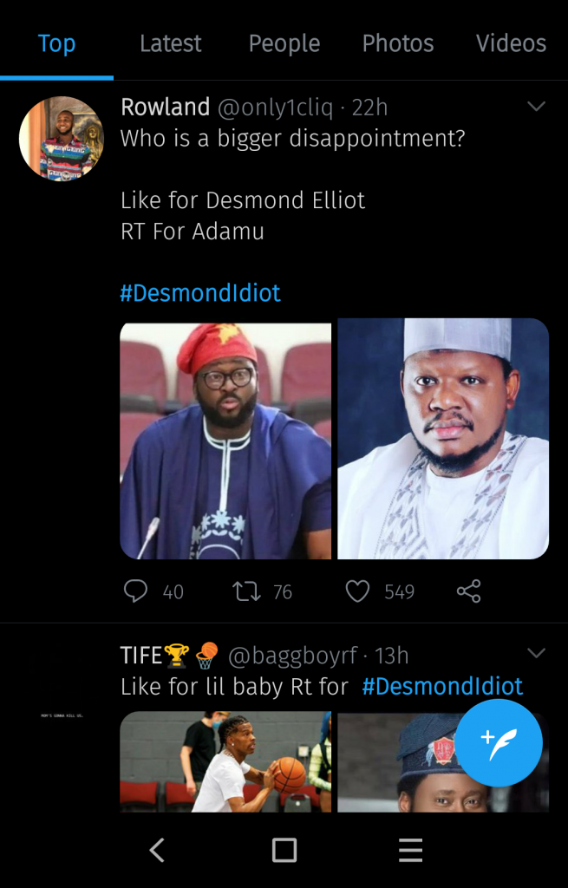Expand options for Rowland's tweet
Image resolution: width=568 pixels, height=888 pixels.
(536, 107)
